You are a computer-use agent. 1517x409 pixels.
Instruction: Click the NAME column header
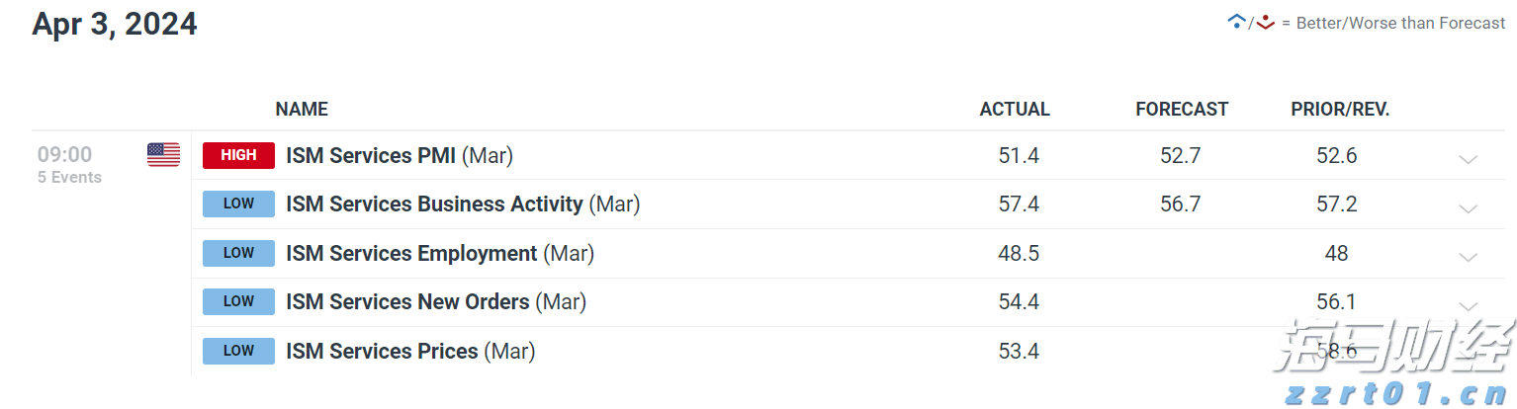click(x=302, y=110)
